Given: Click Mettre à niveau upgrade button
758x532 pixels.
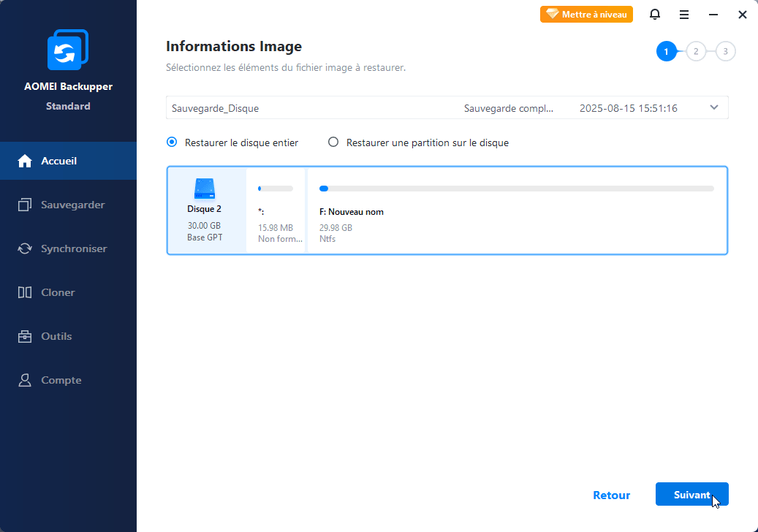Looking at the screenshot, I should (586, 14).
